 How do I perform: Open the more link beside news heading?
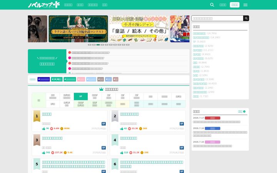pyautogui.click(x=242, y=111)
